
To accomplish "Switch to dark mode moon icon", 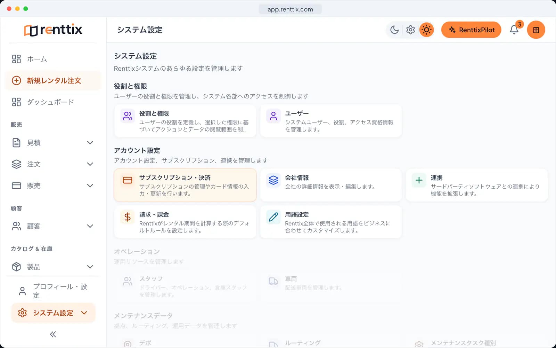I will point(394,30).
